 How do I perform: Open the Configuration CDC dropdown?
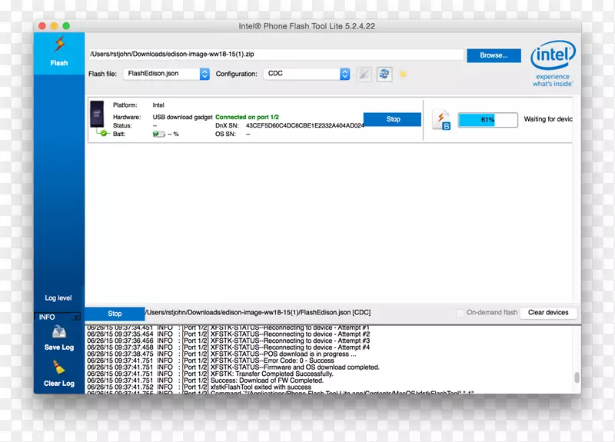(x=307, y=74)
